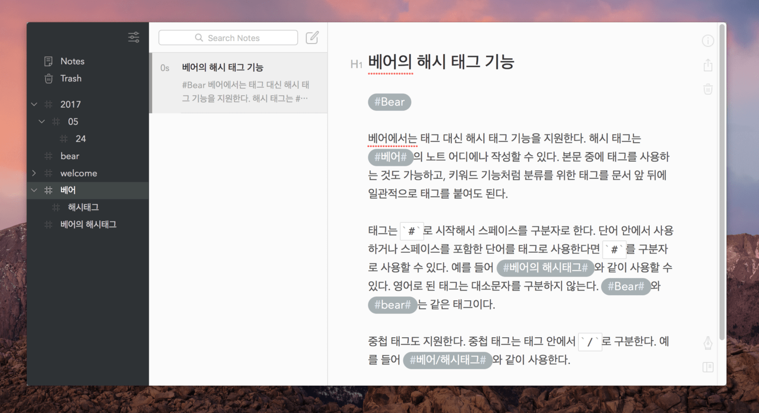The image size is (759, 413).
Task: Expand the welcome tag
Action: coord(34,173)
